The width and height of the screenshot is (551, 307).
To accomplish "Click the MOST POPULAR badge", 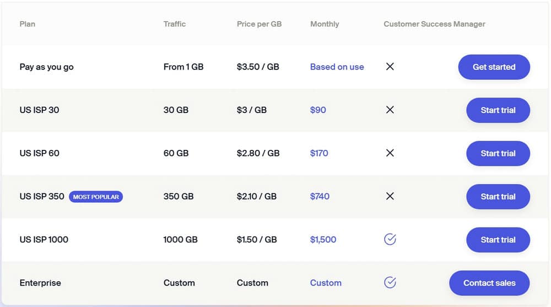I will 96,197.
